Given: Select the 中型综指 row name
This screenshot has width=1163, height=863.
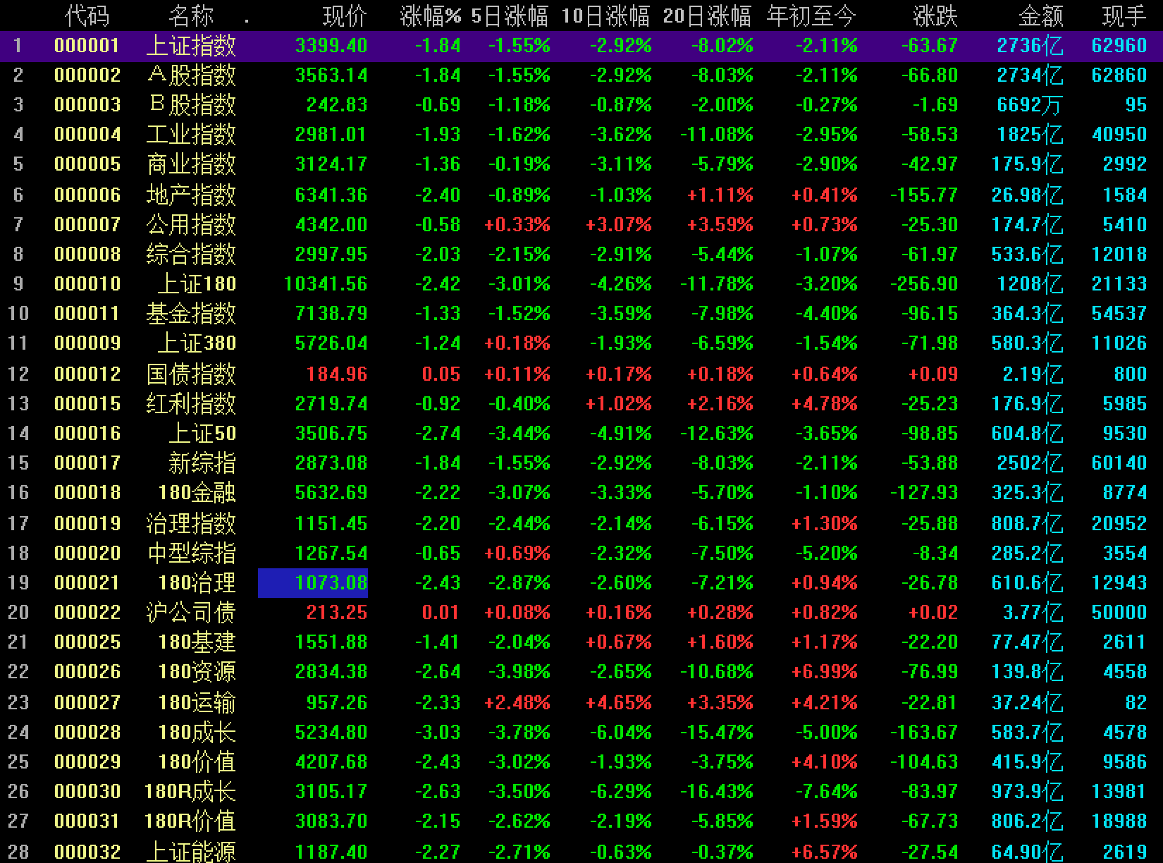Looking at the screenshot, I should [x=191, y=553].
